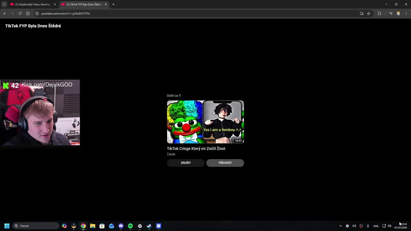Viewport: 411px width, 231px height.
Task: Open media controls icon in toolbar
Action: tap(391, 13)
